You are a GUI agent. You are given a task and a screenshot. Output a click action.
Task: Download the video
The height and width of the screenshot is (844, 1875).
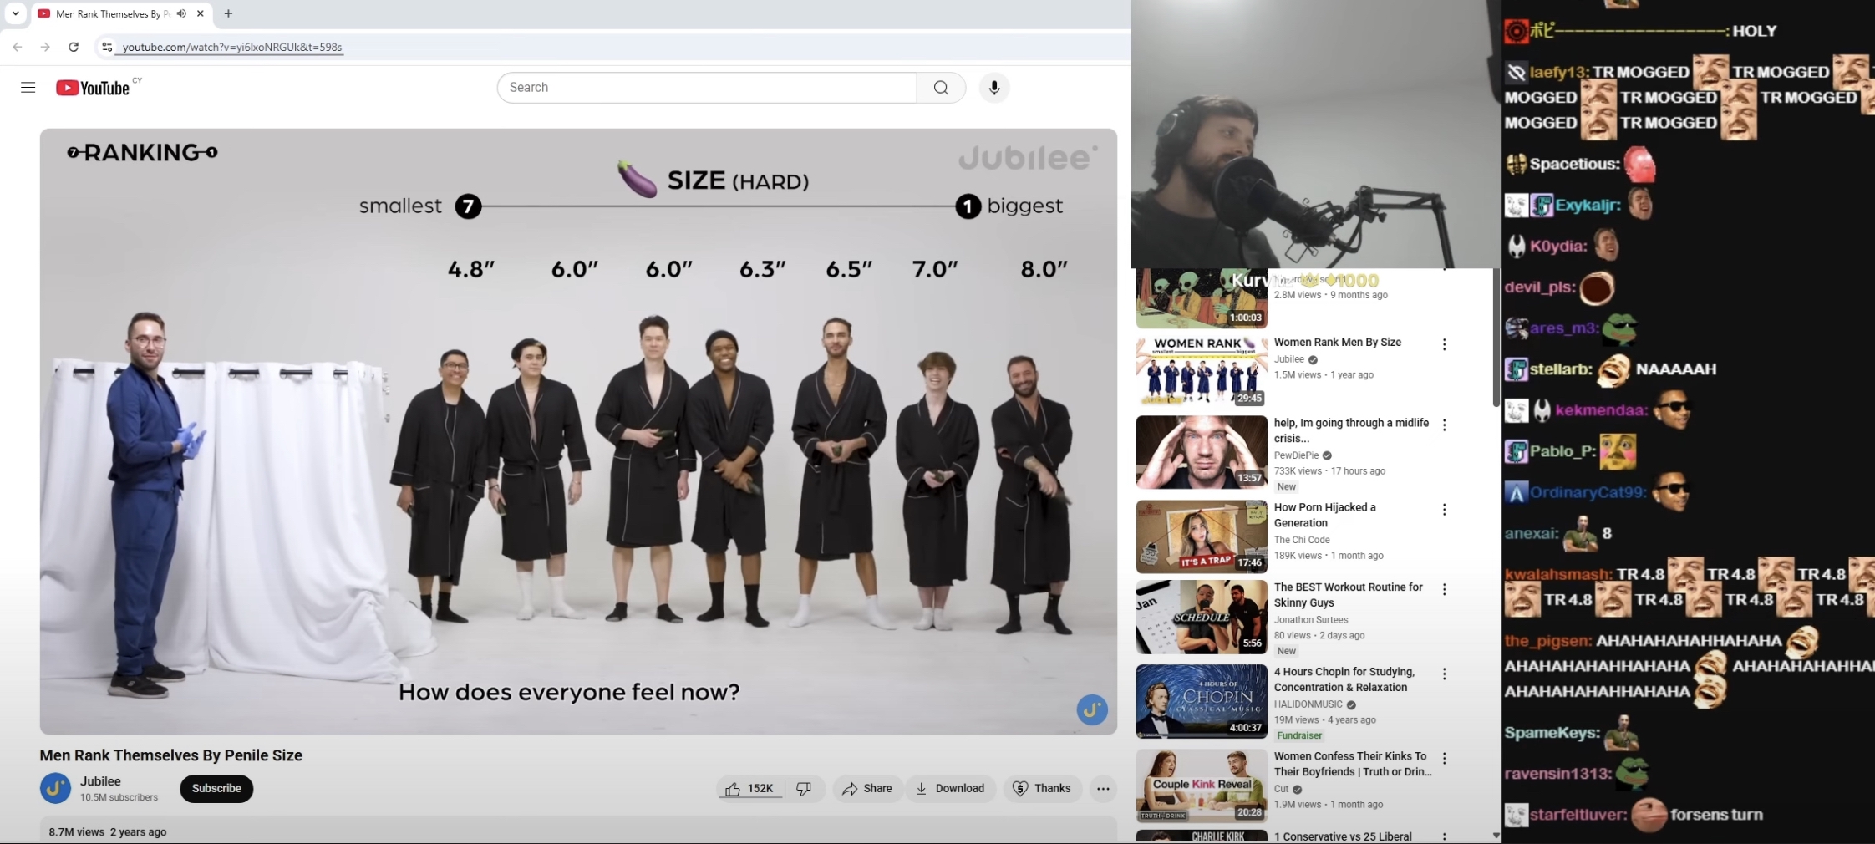click(x=950, y=788)
